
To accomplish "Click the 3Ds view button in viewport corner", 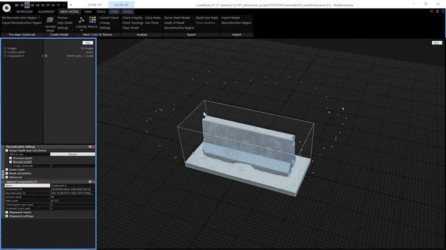I will point(437,43).
